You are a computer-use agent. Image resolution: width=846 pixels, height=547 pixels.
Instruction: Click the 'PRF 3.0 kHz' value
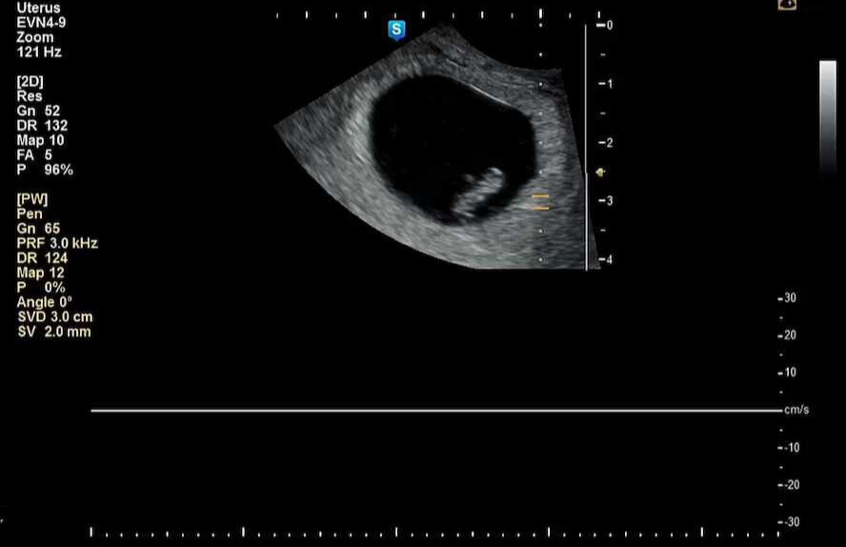[57, 243]
